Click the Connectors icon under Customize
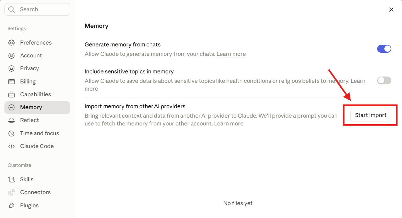 (x=12, y=192)
